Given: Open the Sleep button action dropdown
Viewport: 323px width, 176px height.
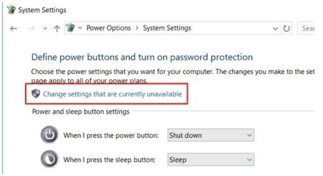Looking at the screenshot, I should point(211,160).
